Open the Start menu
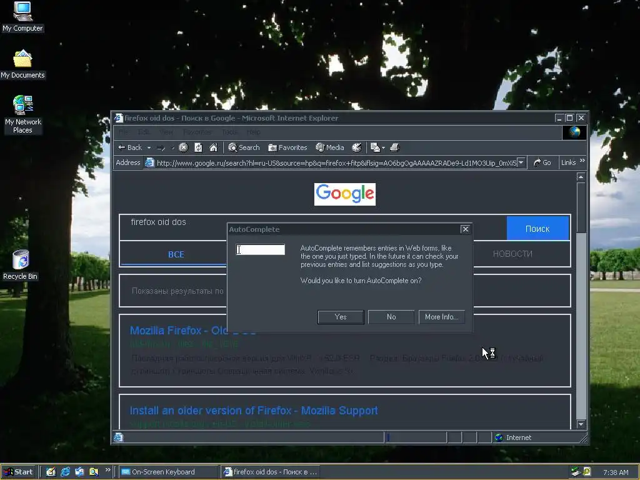The width and height of the screenshot is (640, 480). [x=18, y=472]
